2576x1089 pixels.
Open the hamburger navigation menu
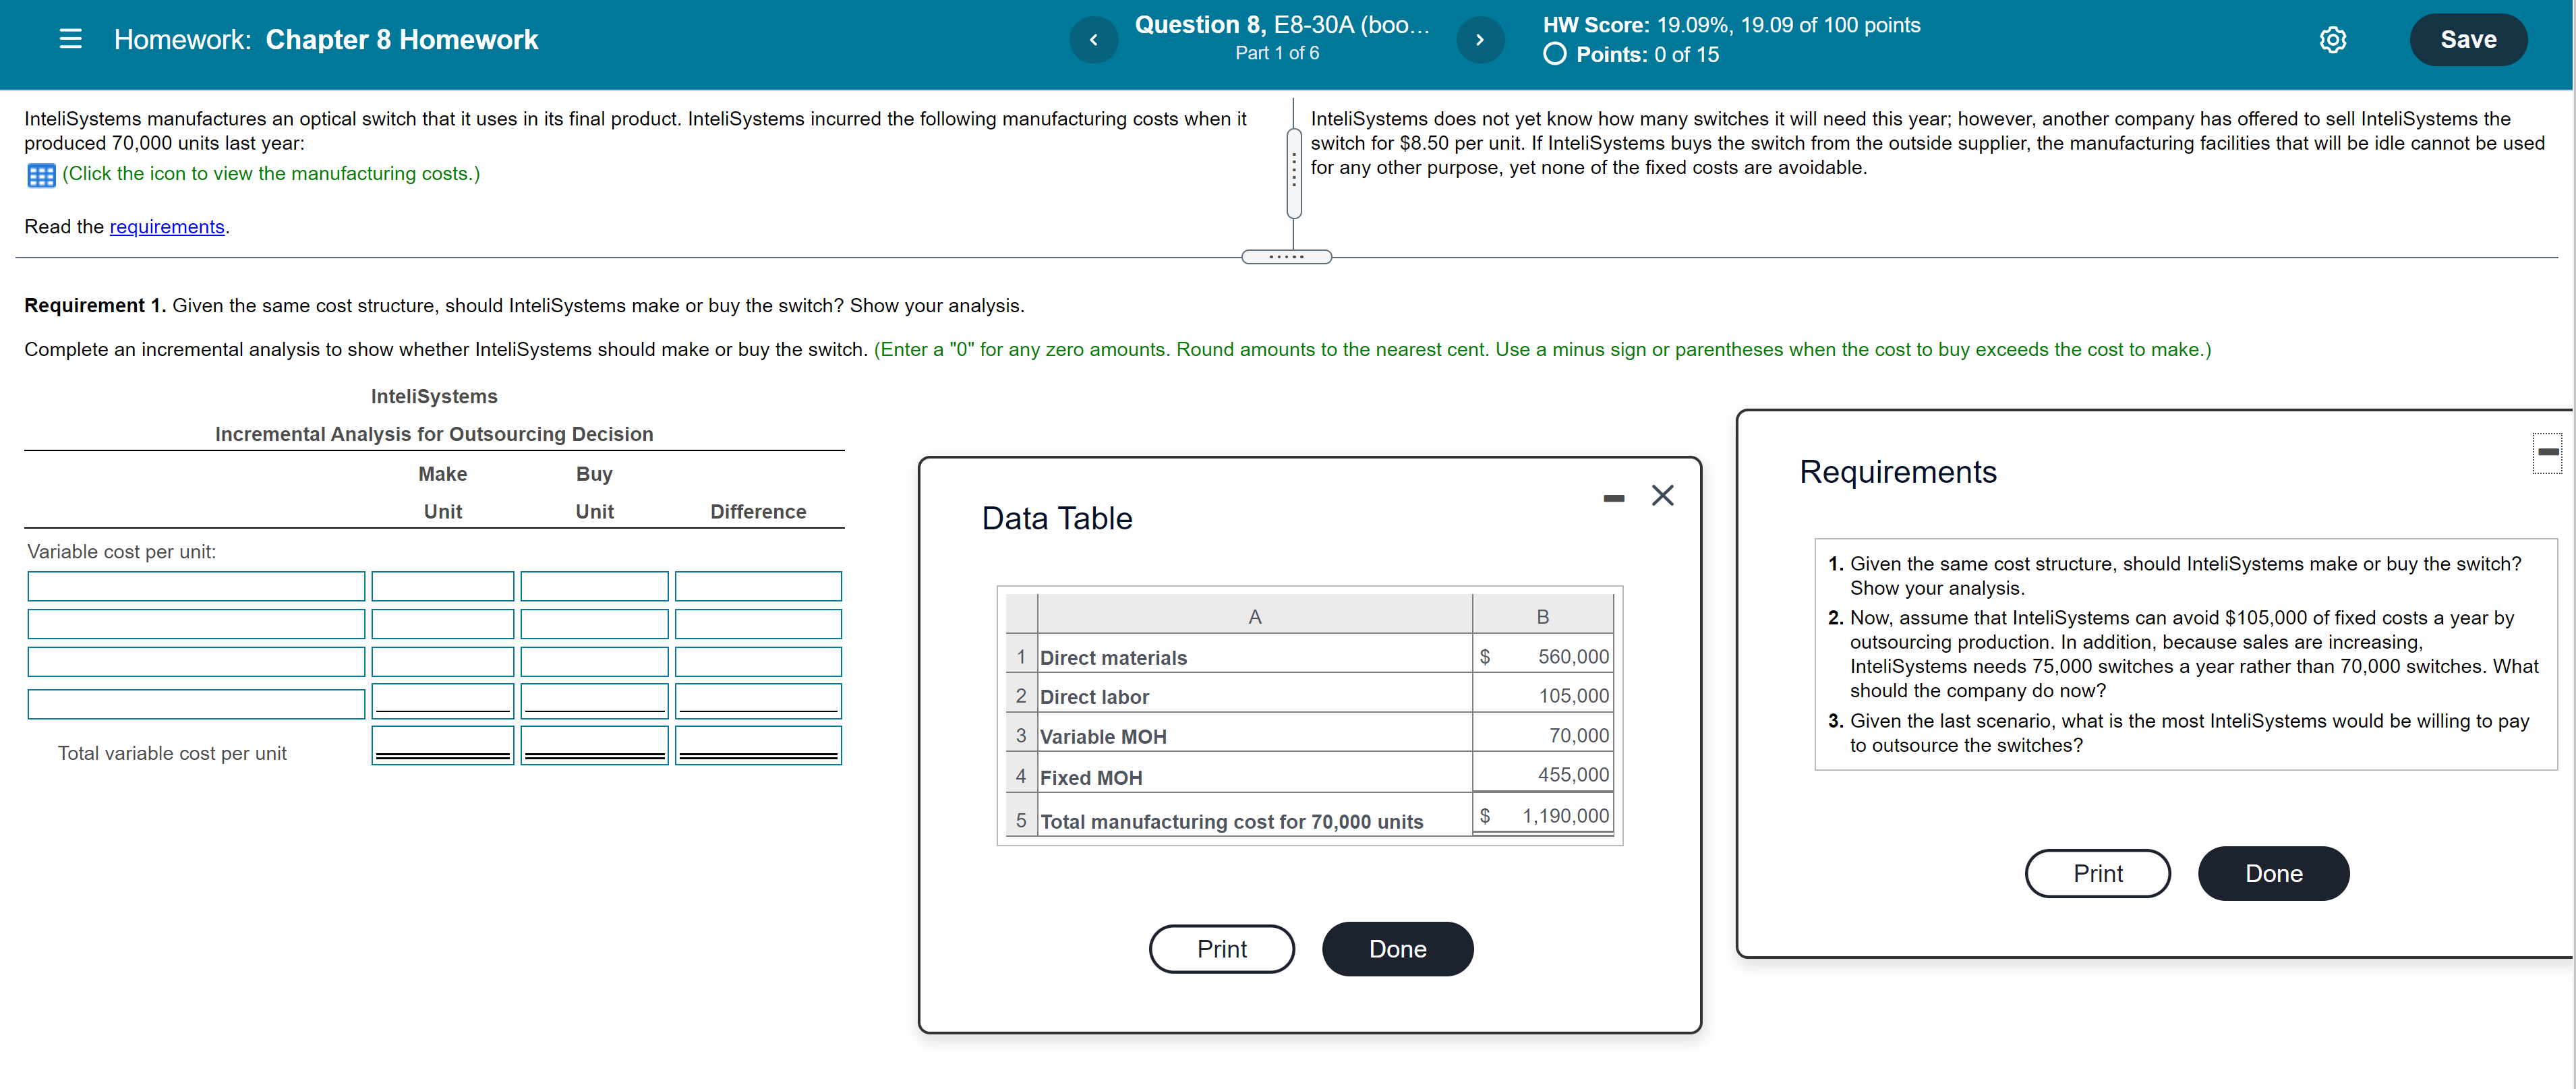click(x=70, y=40)
